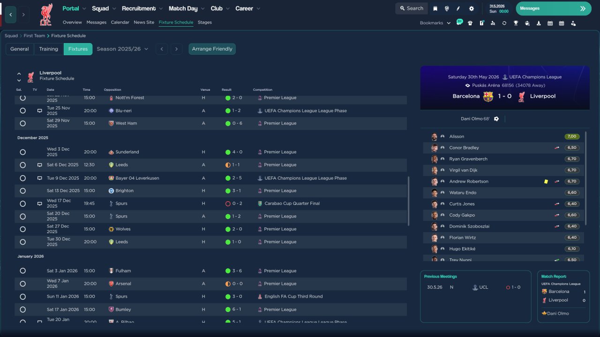600x337 pixels.
Task: Click the Liverpool team up chevron
Action: point(19,73)
